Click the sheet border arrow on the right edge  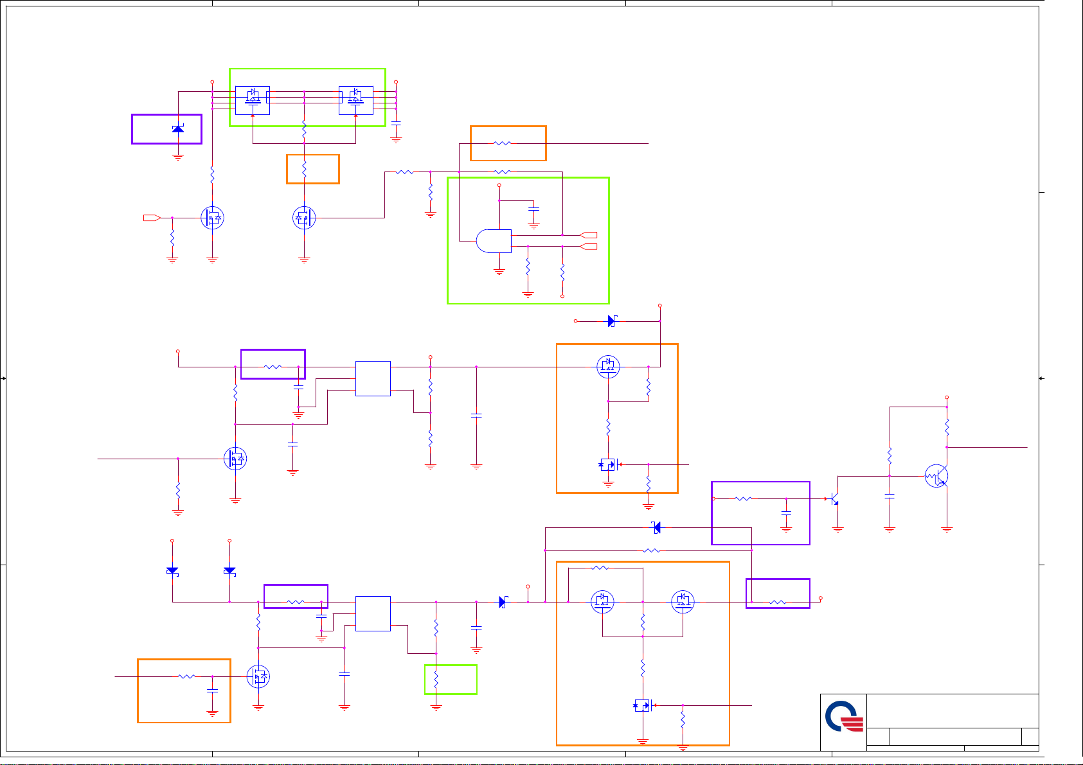1042,378
